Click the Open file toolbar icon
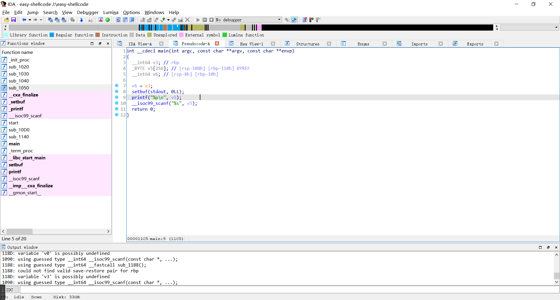 (x=6, y=20)
